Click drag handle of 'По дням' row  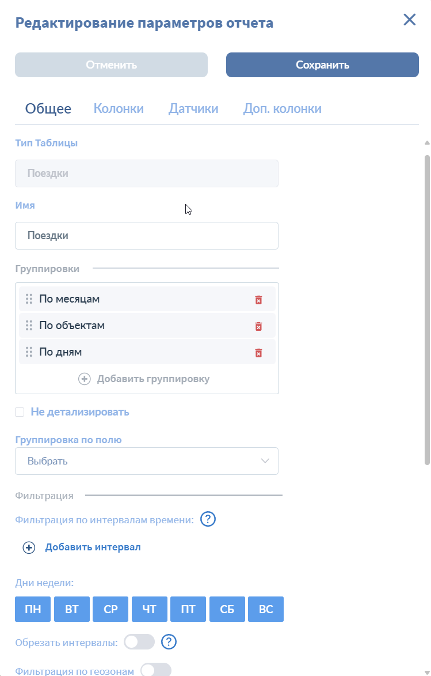(29, 352)
